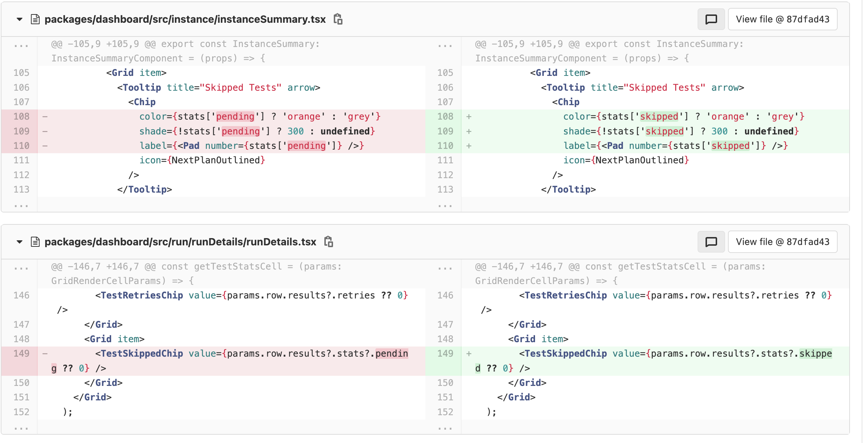Image resolution: width=863 pixels, height=443 pixels.
Task: Open View file @ 87dfad43 for instanceSummary.tsx
Action: click(x=783, y=19)
